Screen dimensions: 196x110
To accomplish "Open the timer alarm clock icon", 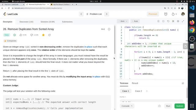I will [166, 14].
